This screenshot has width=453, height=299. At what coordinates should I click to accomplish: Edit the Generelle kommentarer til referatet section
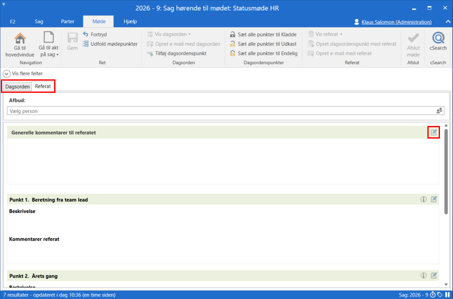[x=434, y=133]
